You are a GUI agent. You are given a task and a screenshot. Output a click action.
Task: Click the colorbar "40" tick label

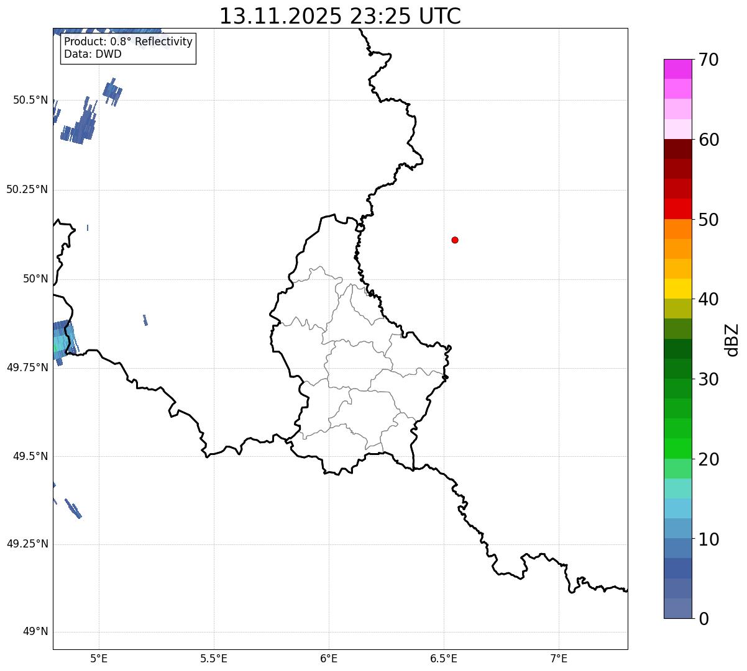(x=708, y=299)
